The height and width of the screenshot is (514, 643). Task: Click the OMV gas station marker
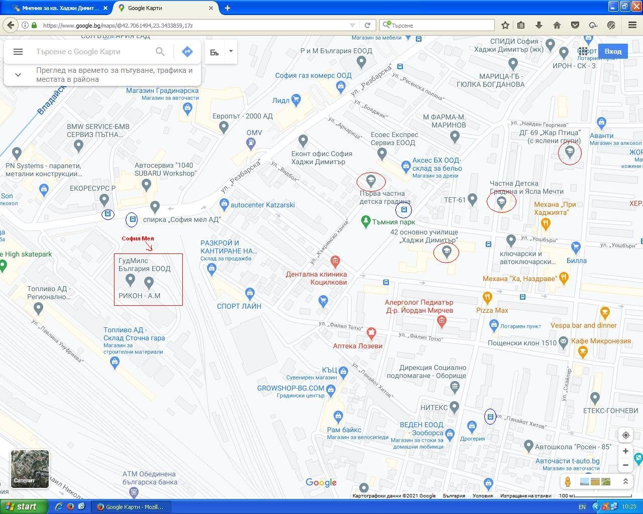click(251, 143)
